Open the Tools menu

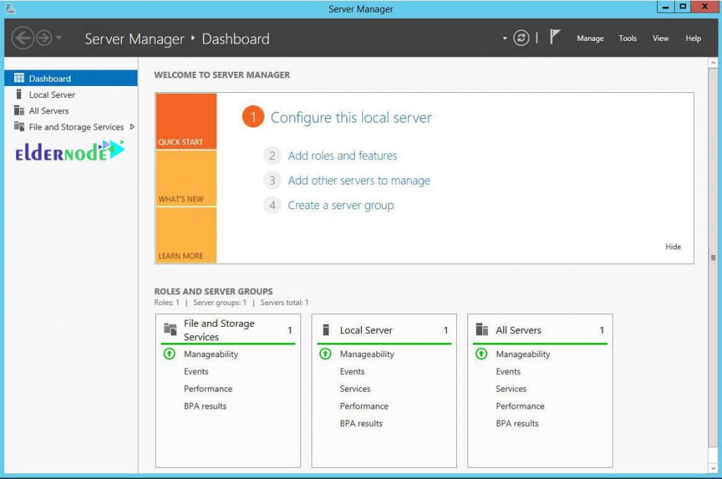pos(628,38)
